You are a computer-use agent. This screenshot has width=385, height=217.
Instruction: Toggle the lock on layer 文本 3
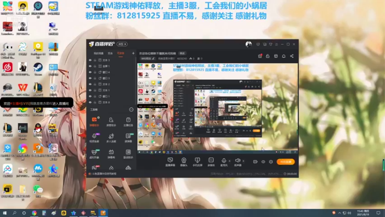click(95, 60)
